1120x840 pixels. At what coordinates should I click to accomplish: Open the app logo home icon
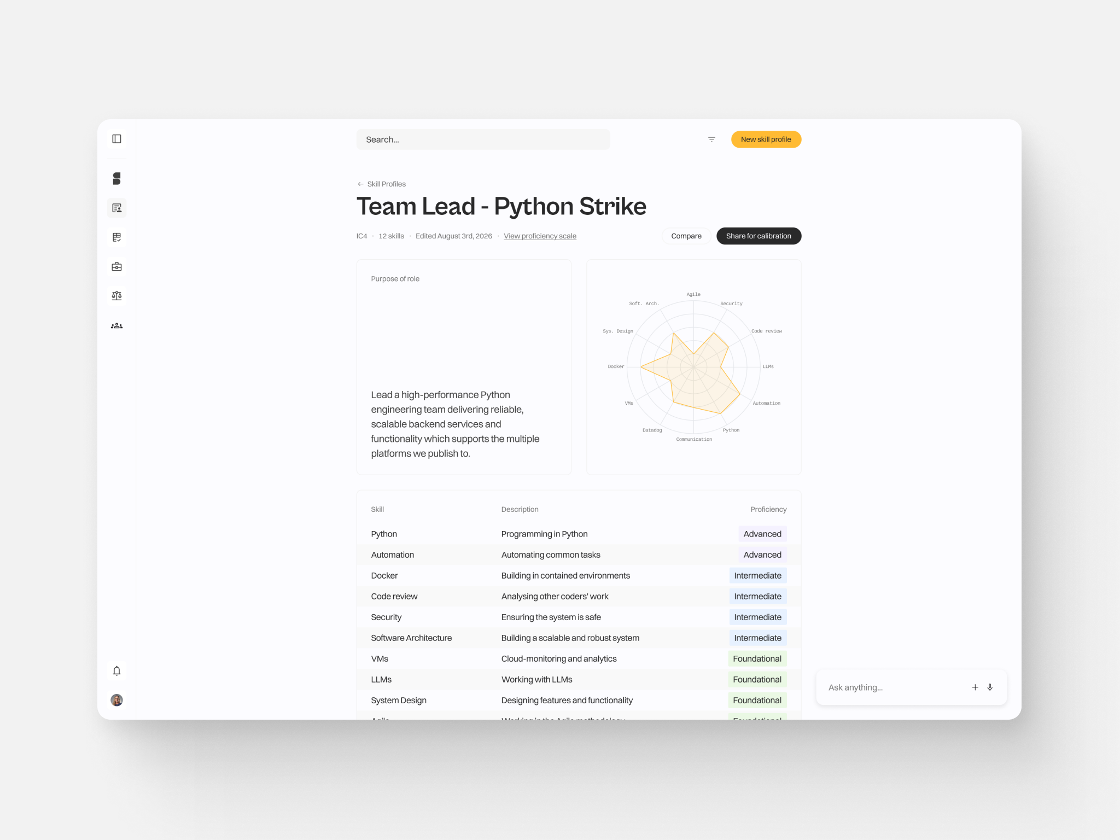click(x=116, y=179)
